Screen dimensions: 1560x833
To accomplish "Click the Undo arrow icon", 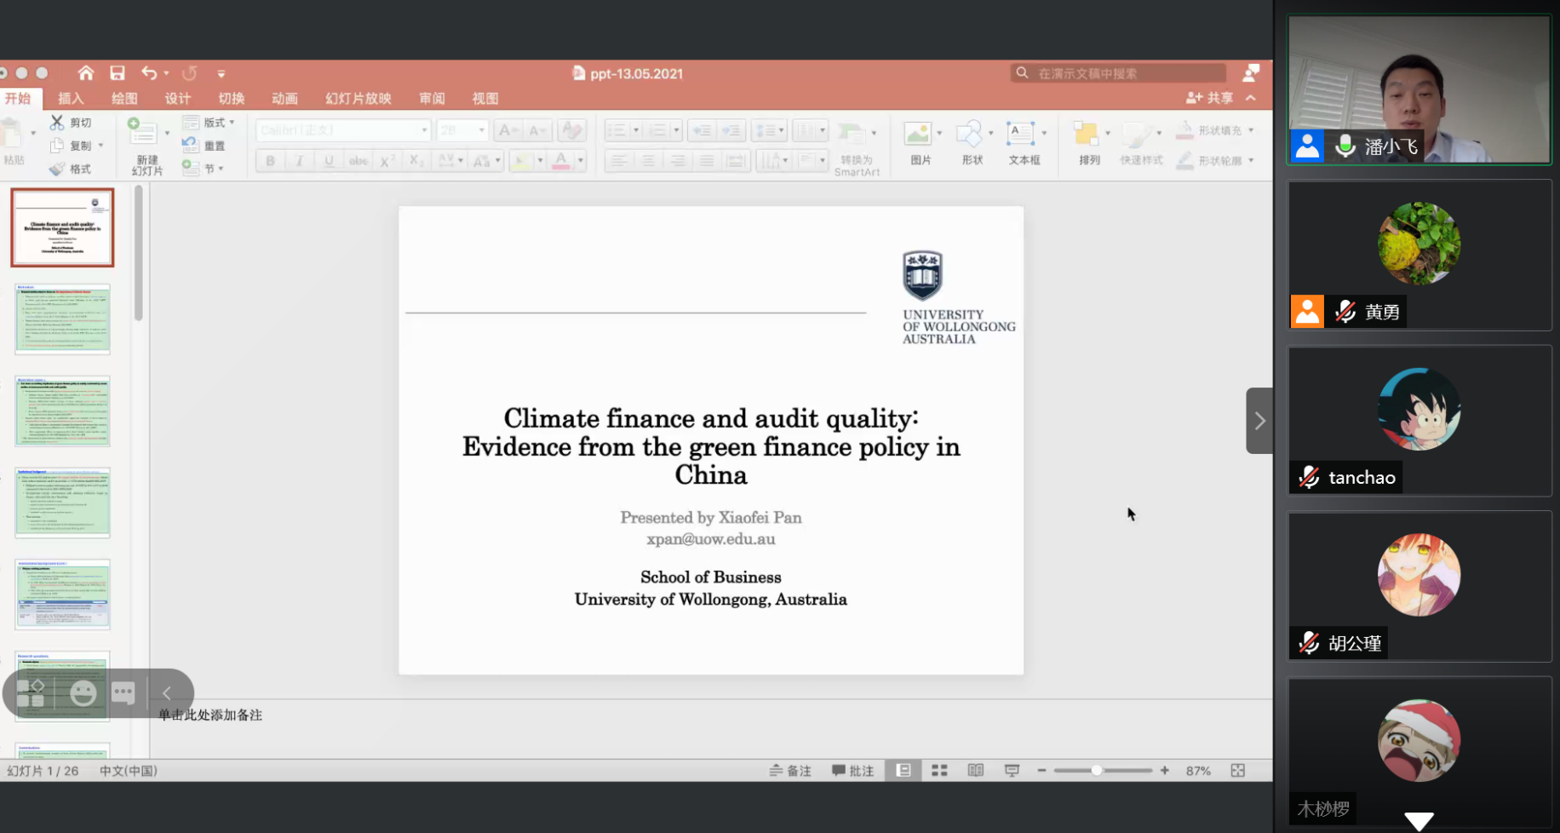I will click(149, 73).
